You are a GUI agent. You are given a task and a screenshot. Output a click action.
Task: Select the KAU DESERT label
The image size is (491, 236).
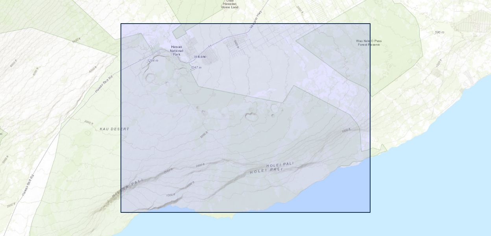click(x=114, y=129)
